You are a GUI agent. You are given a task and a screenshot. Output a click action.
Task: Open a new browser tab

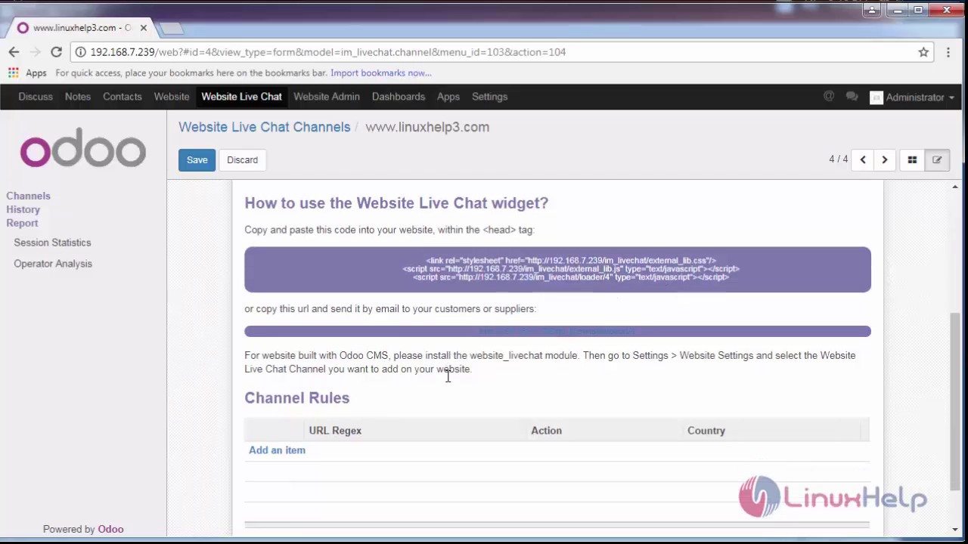[x=172, y=29]
